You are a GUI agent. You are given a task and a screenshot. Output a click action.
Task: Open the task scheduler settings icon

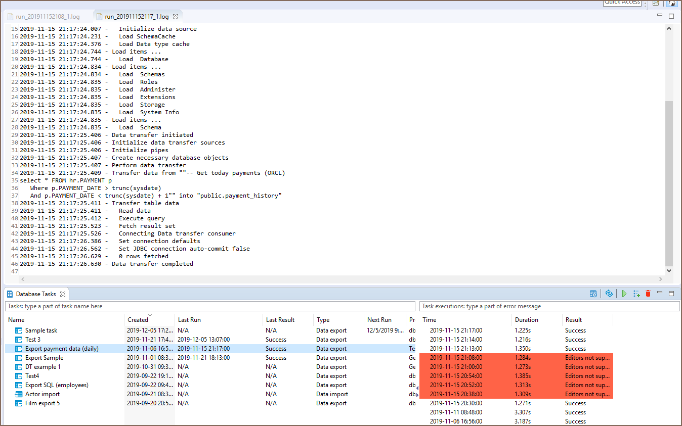[593, 294]
